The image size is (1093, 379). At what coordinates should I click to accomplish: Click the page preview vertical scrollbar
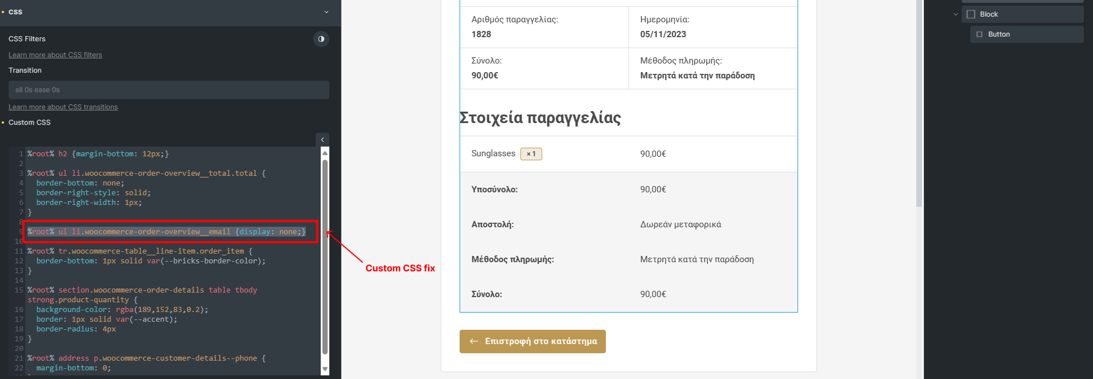tap(919, 103)
